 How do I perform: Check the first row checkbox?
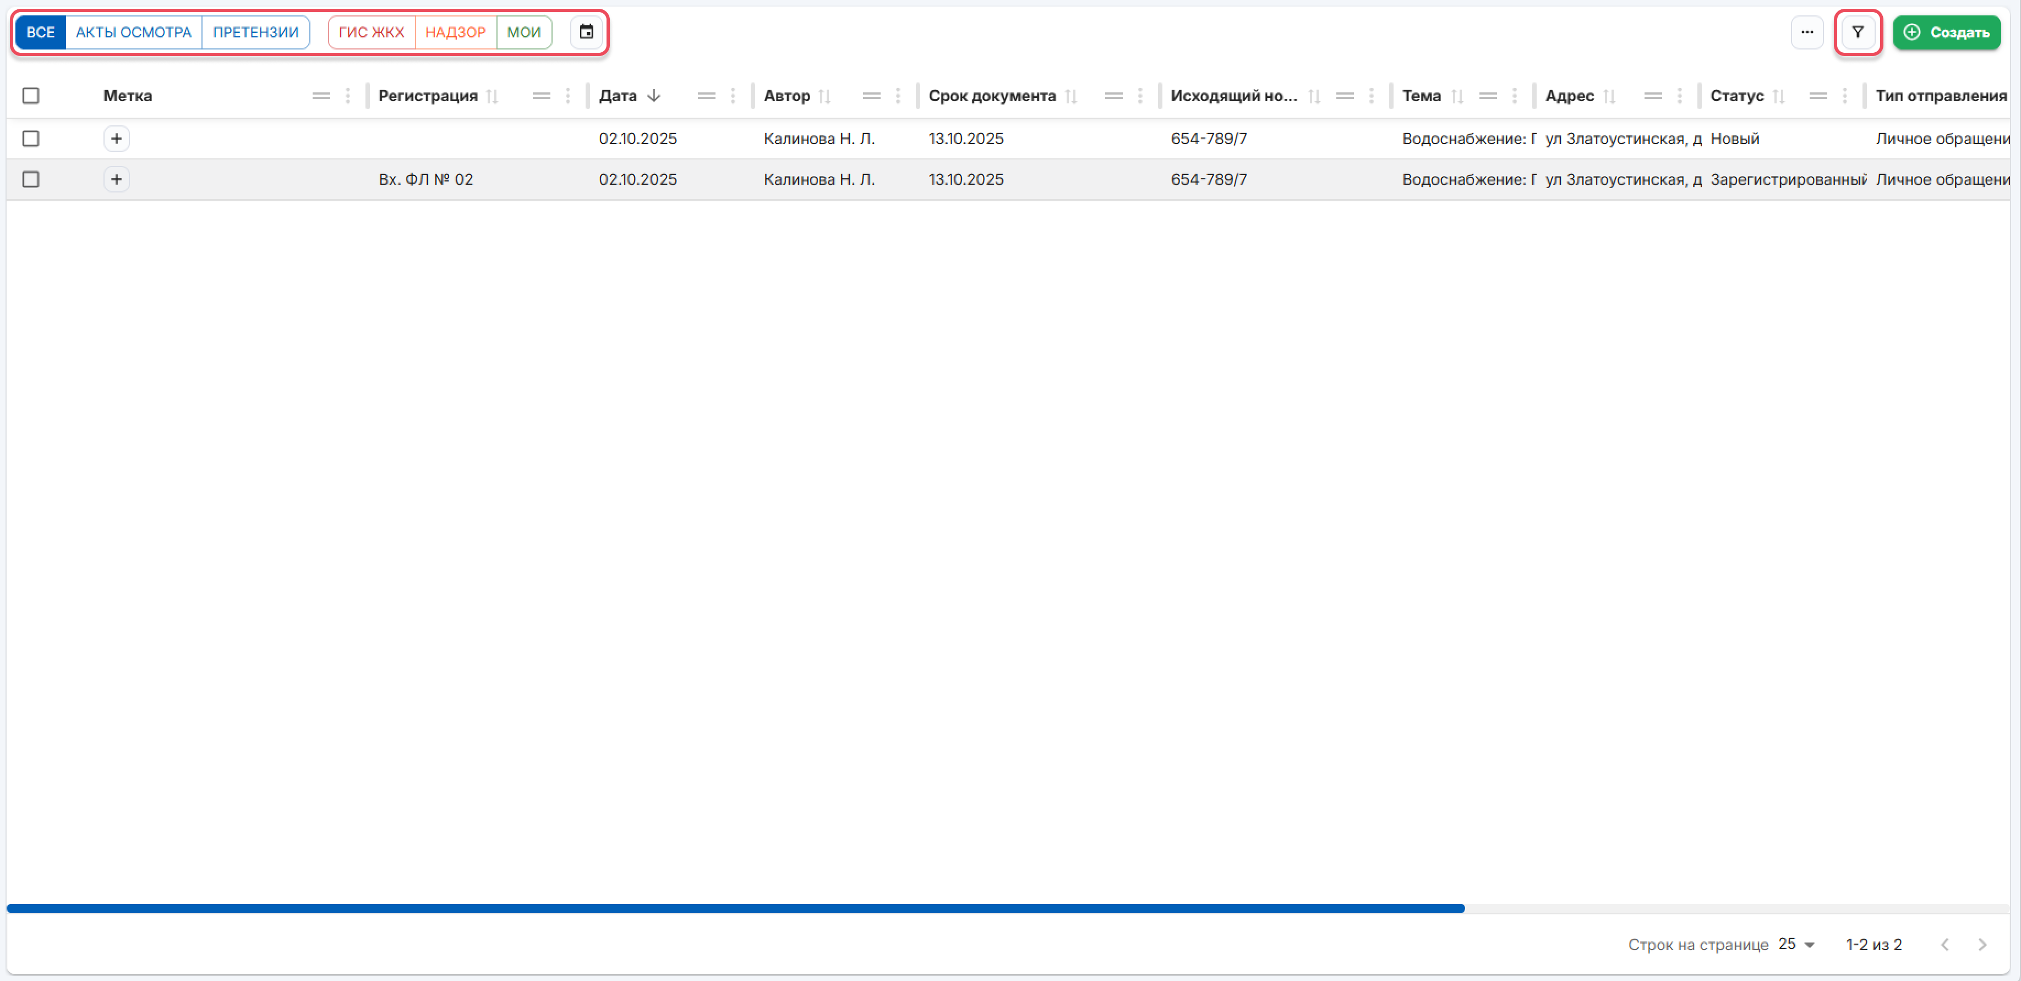coord(31,139)
